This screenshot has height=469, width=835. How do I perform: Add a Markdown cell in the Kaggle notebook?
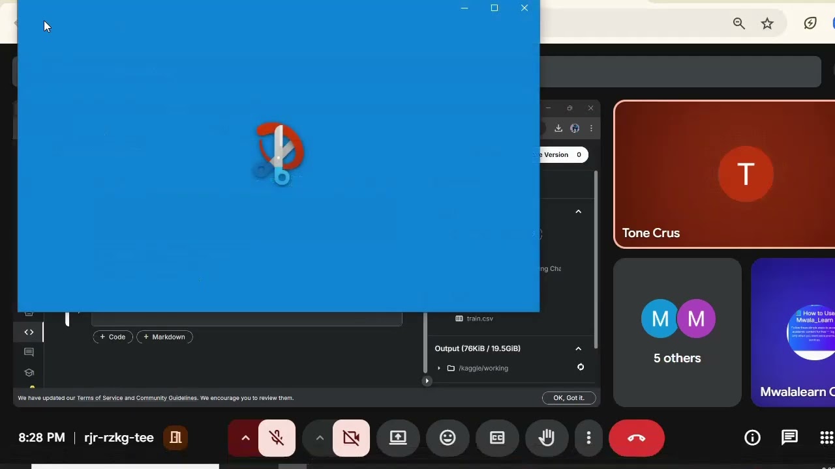[164, 337]
